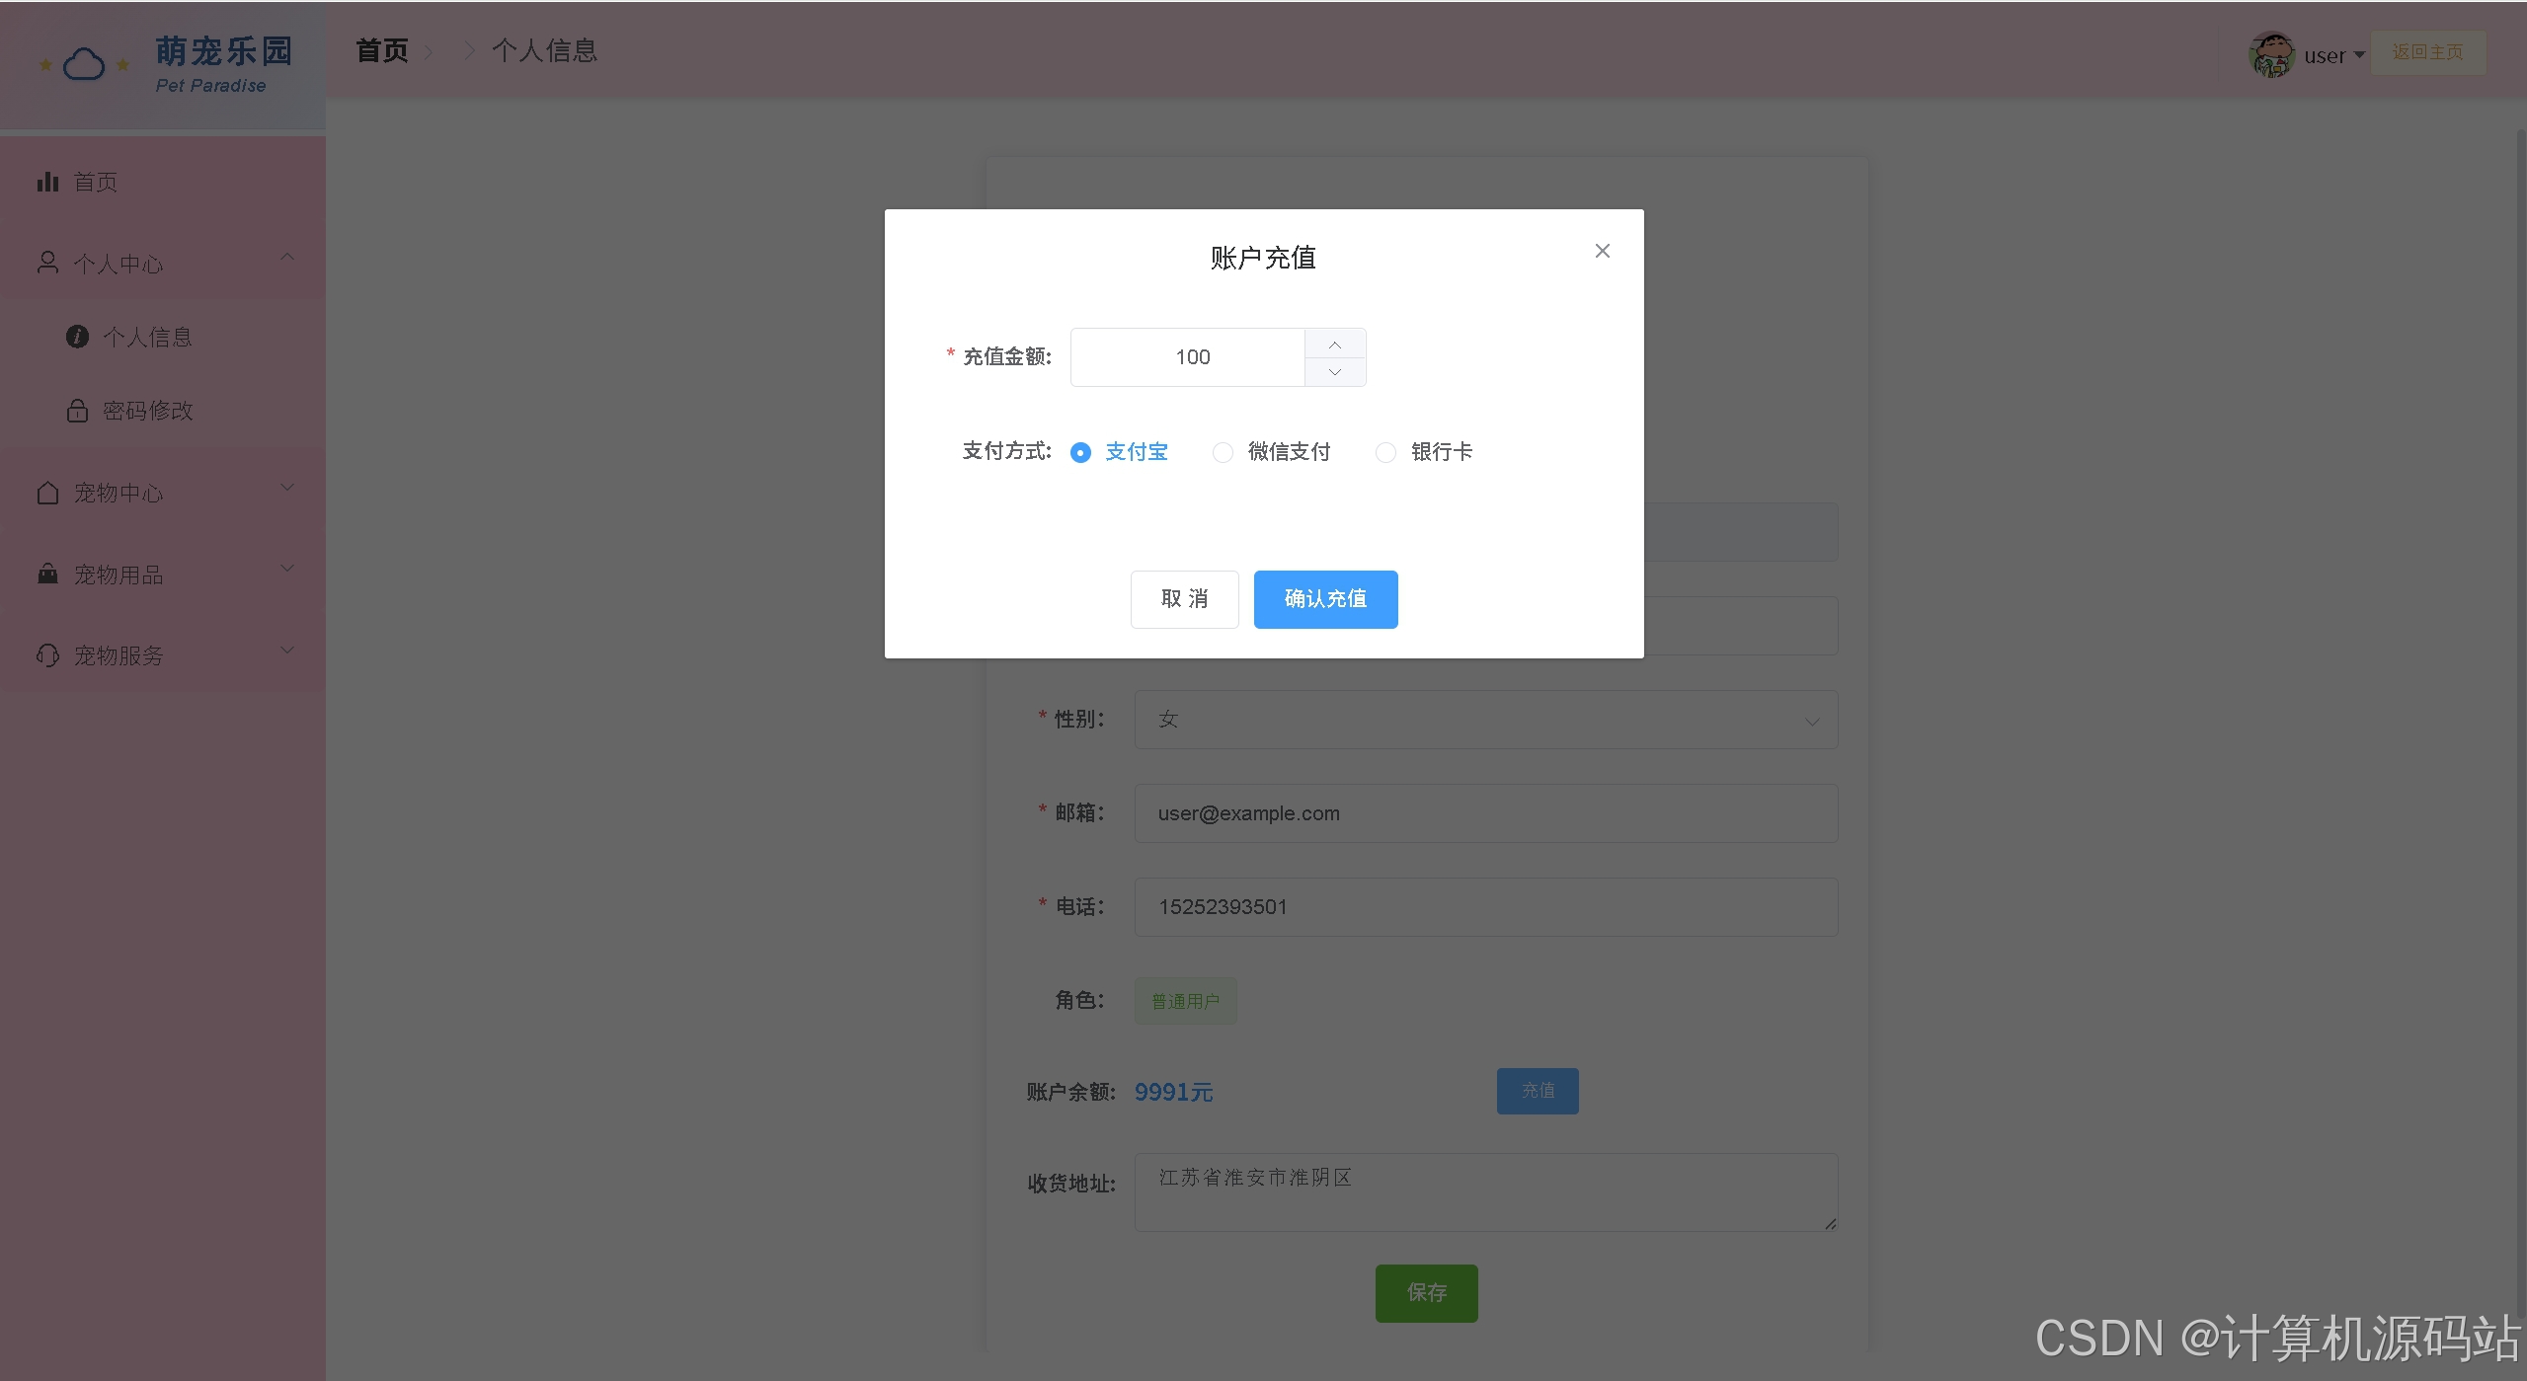Click the shopping bag icon beside 宠物用品
The image size is (2527, 1381).
tap(47, 574)
